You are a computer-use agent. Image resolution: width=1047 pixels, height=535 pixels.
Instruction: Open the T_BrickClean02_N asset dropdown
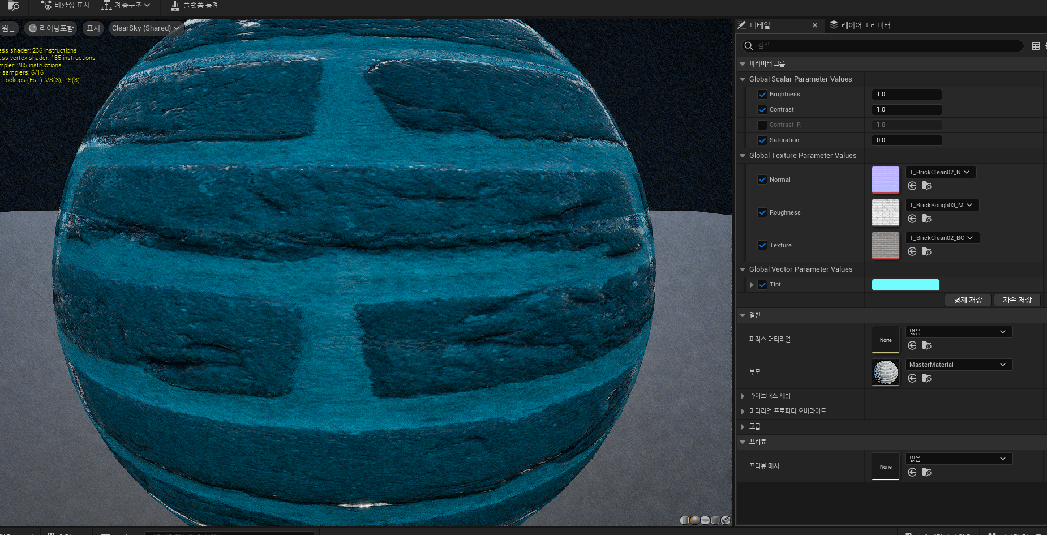point(940,172)
